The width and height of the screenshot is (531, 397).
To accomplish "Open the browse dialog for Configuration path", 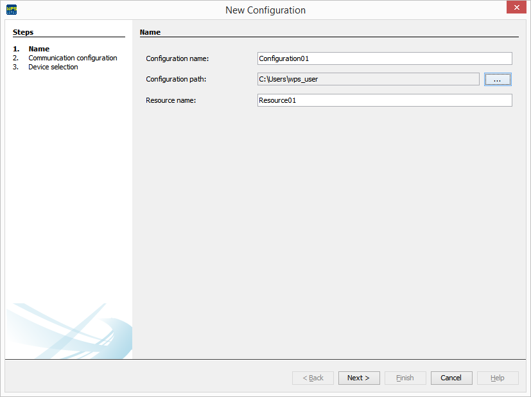I will click(498, 78).
